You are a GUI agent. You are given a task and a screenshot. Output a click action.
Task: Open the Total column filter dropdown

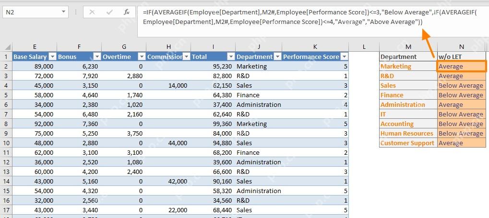pos(231,57)
